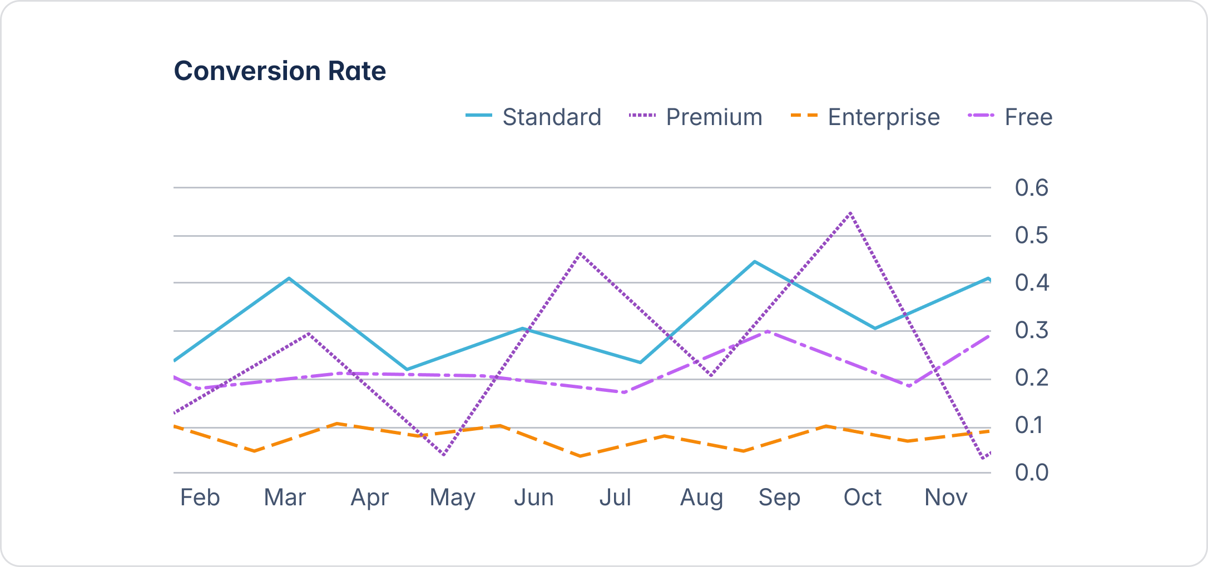Toggle the Premium series legend label

pyautogui.click(x=714, y=117)
